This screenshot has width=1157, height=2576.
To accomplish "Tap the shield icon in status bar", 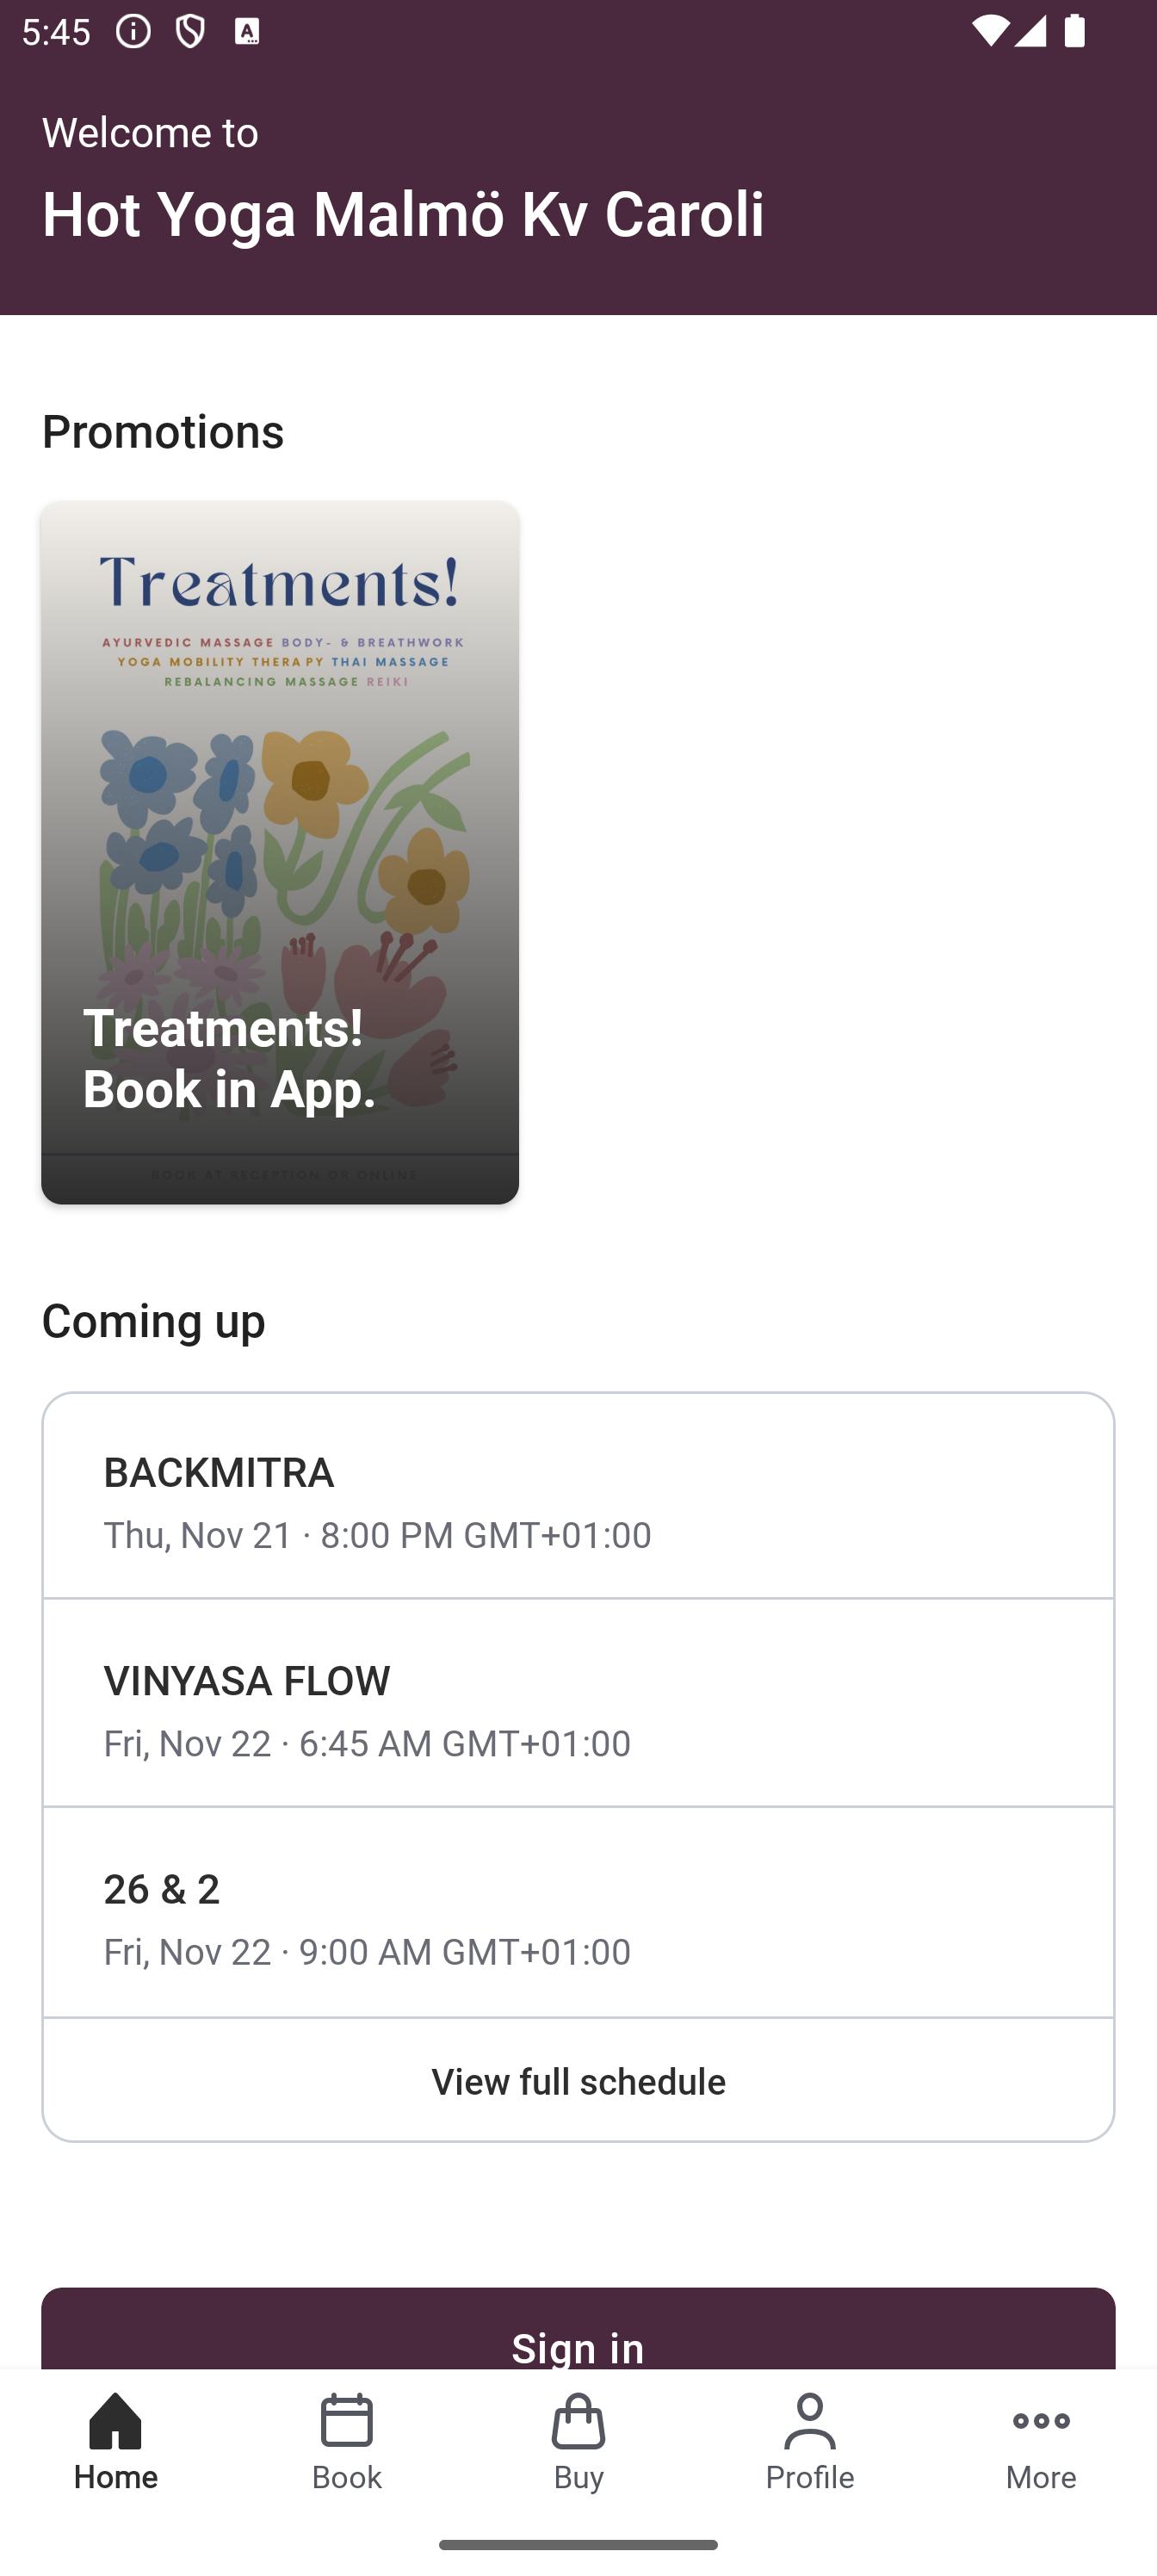I will (189, 32).
